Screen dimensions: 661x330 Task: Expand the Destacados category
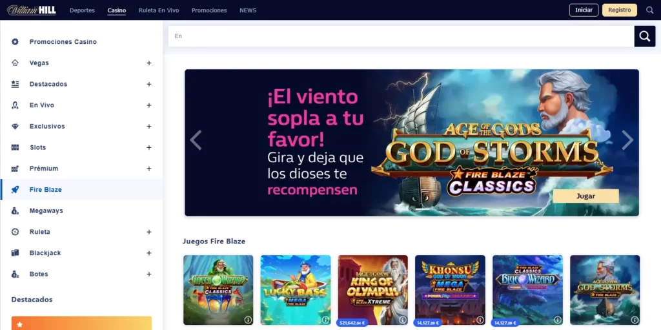pos(149,84)
